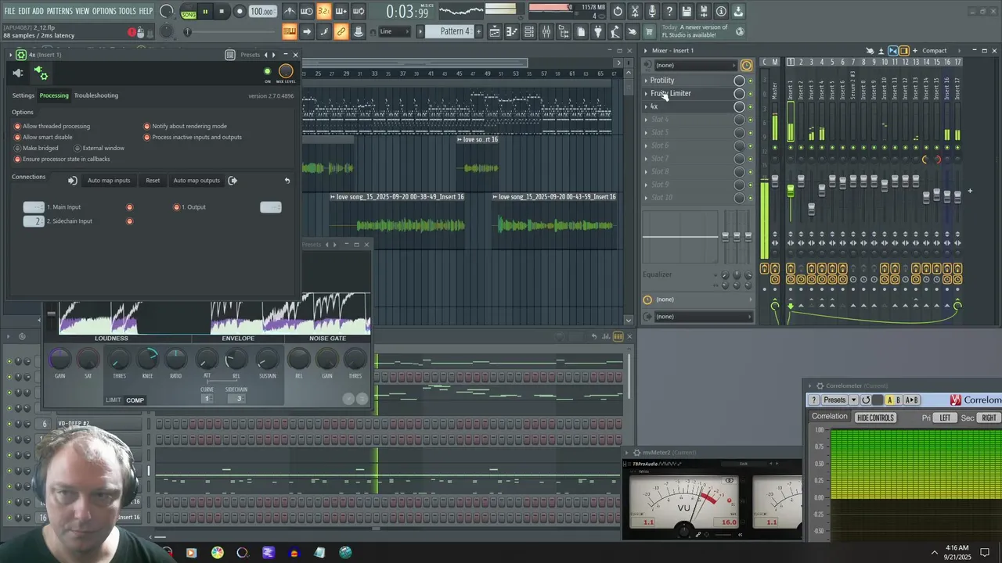Click the globe icon in the news panel
Screen dimensions: 1002x563
pyautogui.click(x=740, y=31)
